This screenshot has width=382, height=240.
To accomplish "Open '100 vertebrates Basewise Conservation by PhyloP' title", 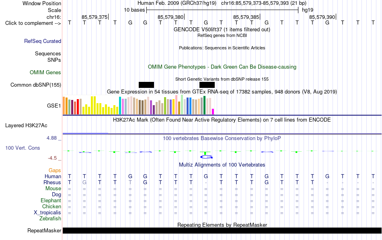I will (x=222, y=138).
